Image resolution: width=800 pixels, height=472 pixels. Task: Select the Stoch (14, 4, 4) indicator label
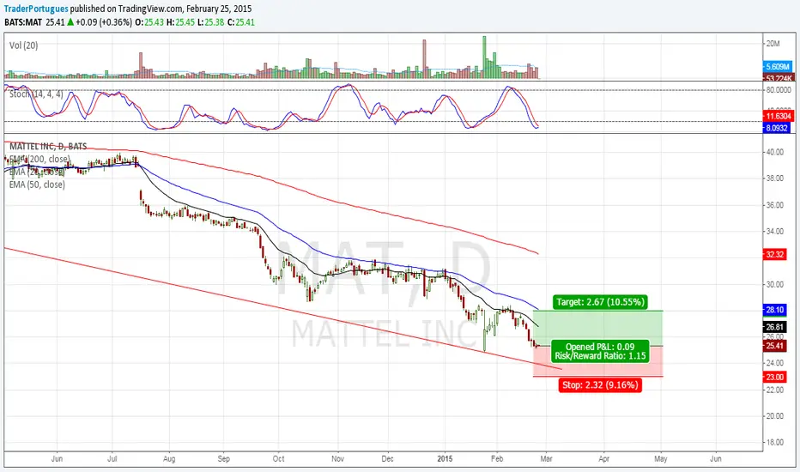(36, 94)
